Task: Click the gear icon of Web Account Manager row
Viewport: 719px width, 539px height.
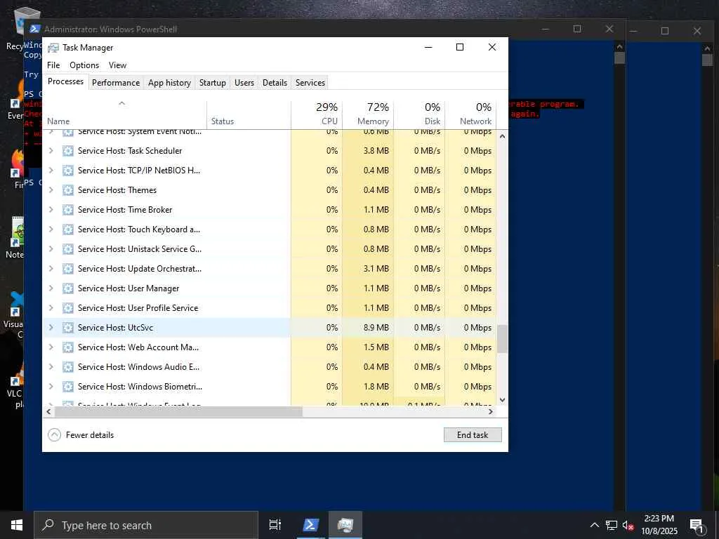Action: (68, 347)
